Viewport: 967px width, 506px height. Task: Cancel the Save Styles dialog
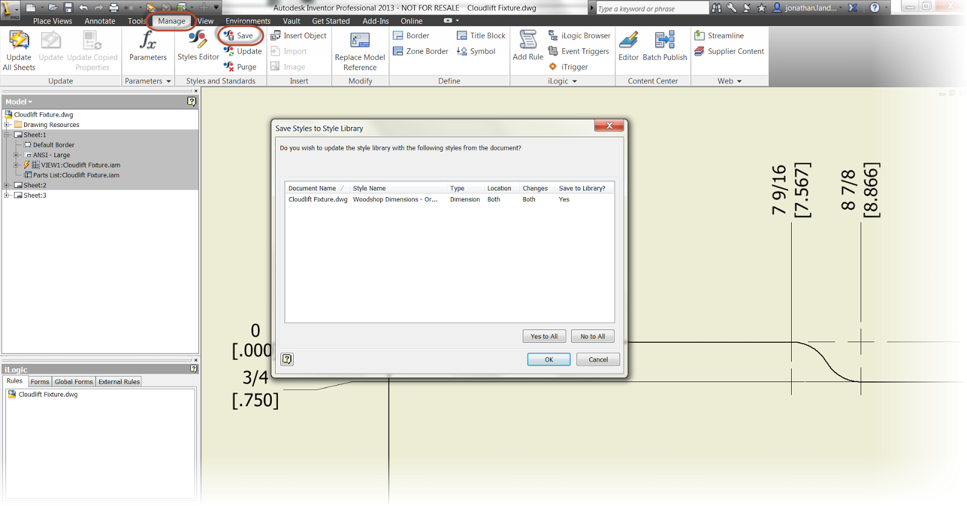point(598,360)
